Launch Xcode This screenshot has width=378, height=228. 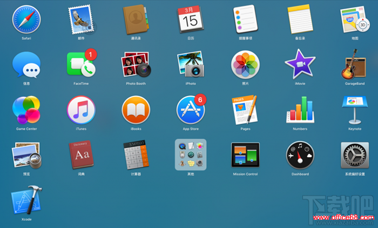pos(26,200)
